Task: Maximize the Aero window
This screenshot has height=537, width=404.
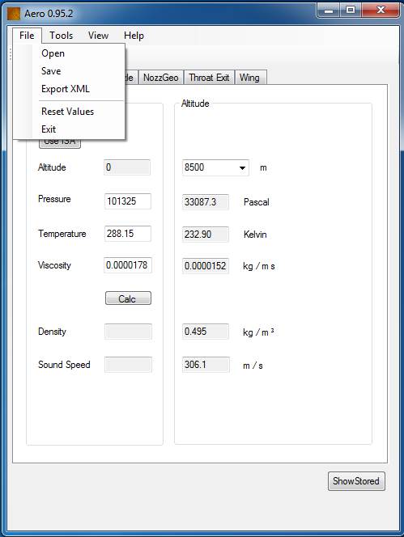Action: point(351,11)
